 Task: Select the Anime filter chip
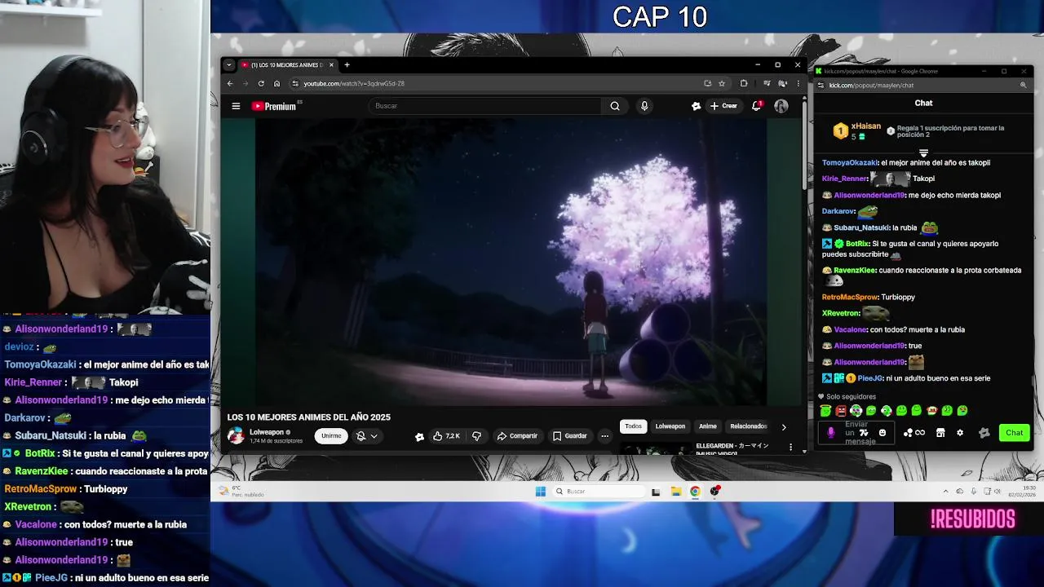pos(708,426)
